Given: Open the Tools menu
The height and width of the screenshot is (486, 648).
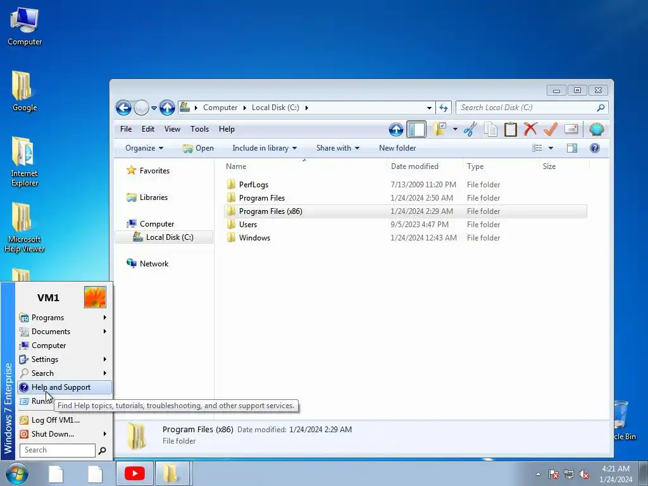Looking at the screenshot, I should pos(199,129).
